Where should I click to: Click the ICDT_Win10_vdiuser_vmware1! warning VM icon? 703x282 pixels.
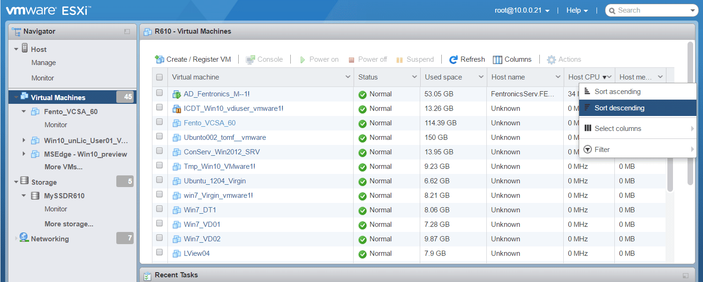[x=177, y=109]
